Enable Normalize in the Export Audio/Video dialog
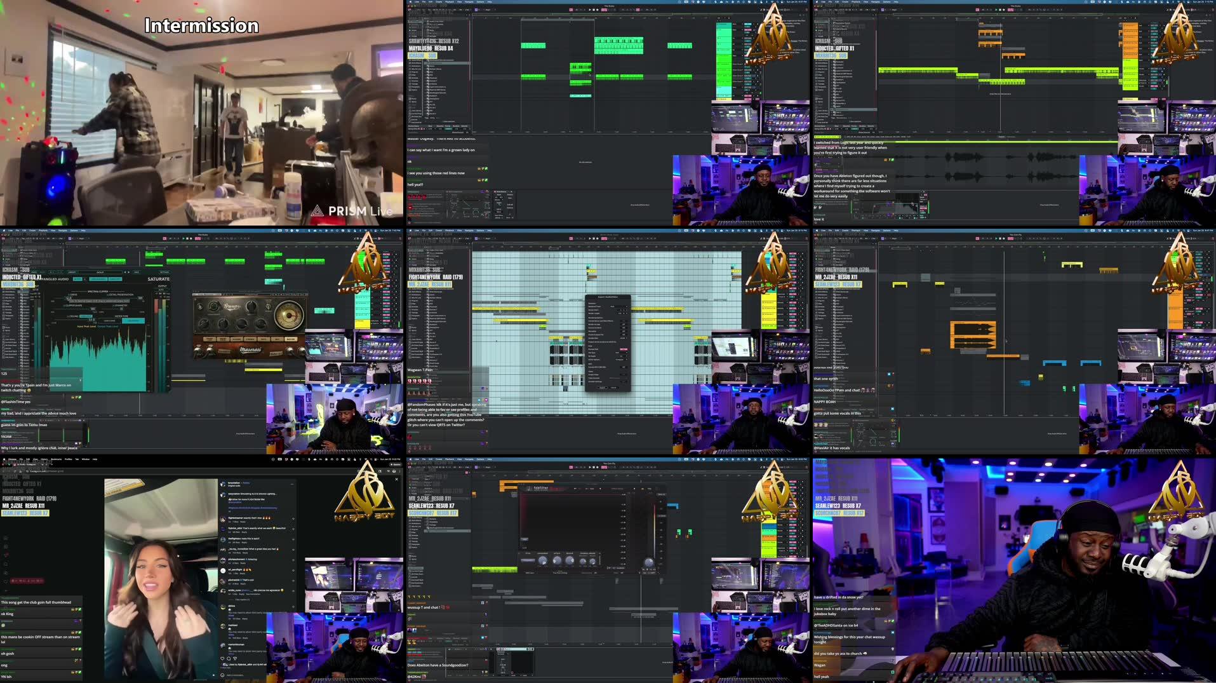The image size is (1216, 683). pyautogui.click(x=624, y=331)
